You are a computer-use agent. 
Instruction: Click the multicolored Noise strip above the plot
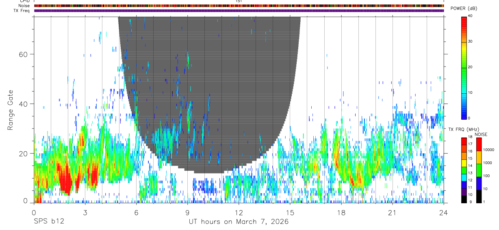click(239, 6)
